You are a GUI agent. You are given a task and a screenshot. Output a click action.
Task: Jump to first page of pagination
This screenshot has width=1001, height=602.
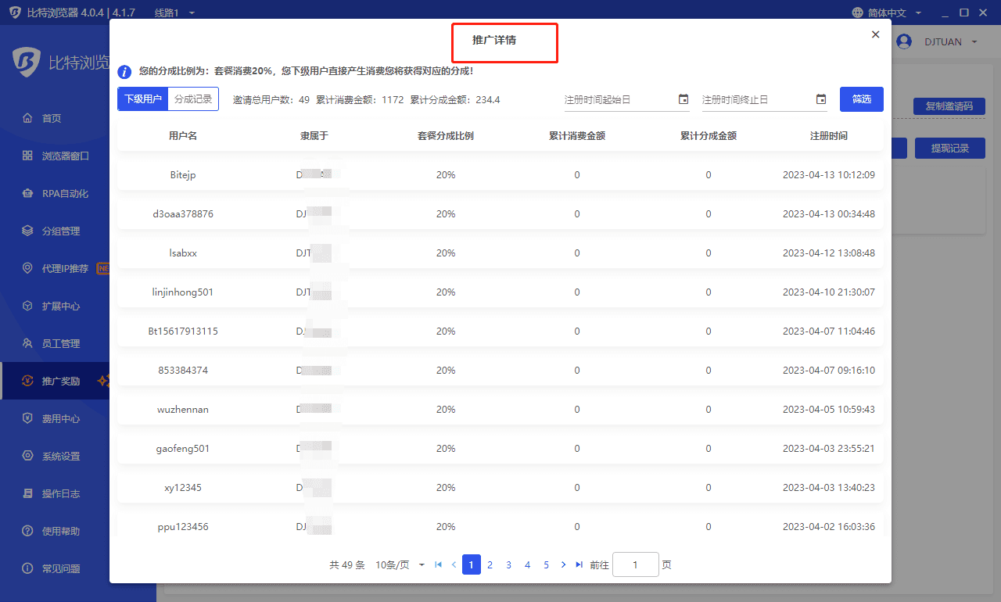coord(438,564)
